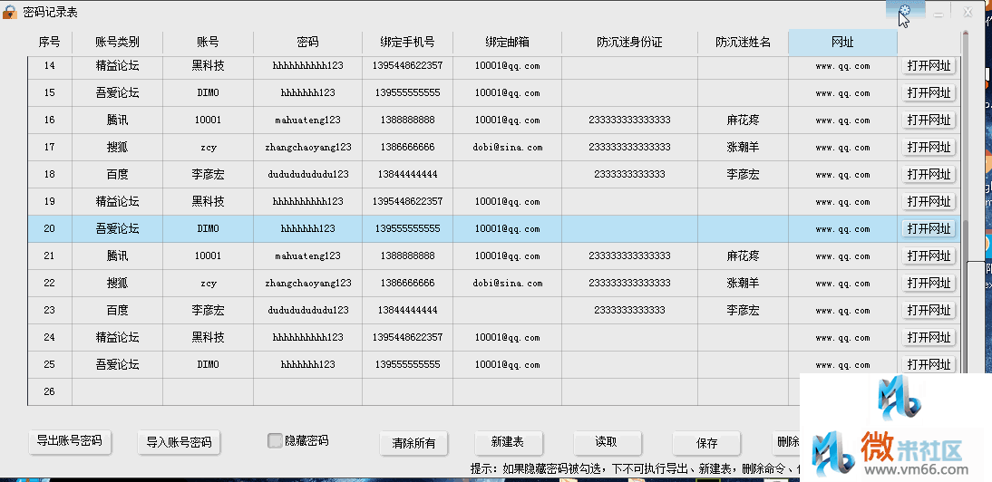Click the 绑定邮箱 column header
Screen dimensions: 992x482
click(508, 43)
